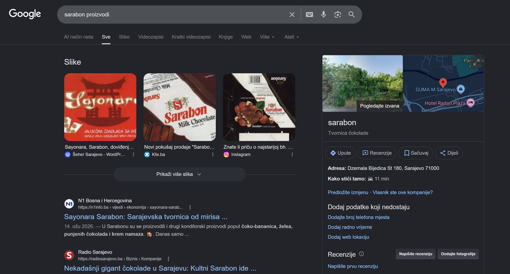Open more options for Klix.ba image

213,155
